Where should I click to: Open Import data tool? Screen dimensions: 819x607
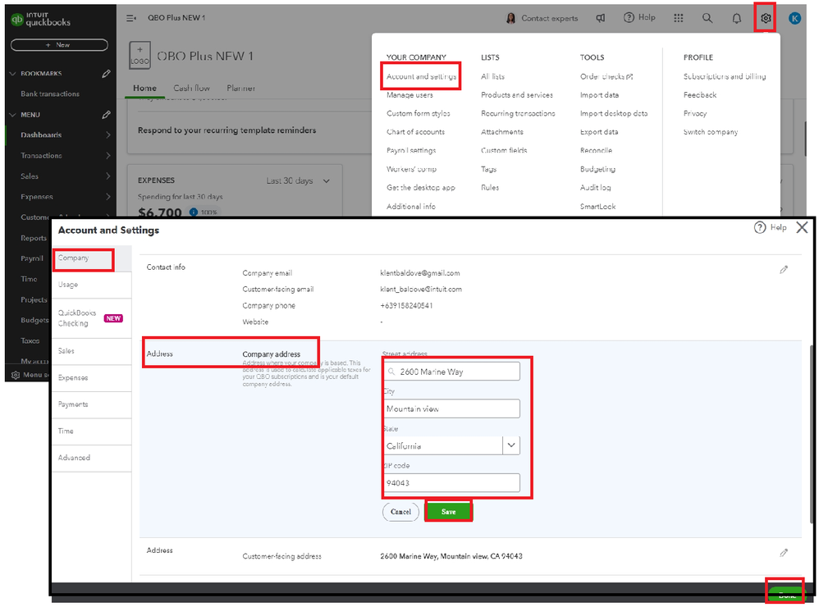click(599, 95)
